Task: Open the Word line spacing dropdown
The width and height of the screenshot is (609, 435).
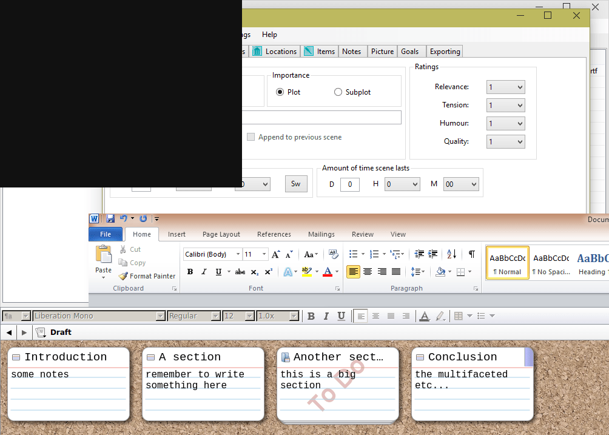Action: tap(418, 272)
